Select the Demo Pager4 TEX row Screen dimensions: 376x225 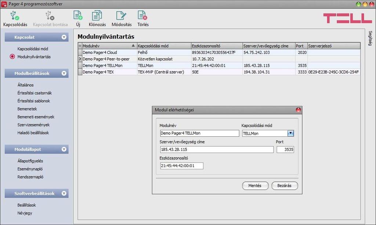point(219,72)
